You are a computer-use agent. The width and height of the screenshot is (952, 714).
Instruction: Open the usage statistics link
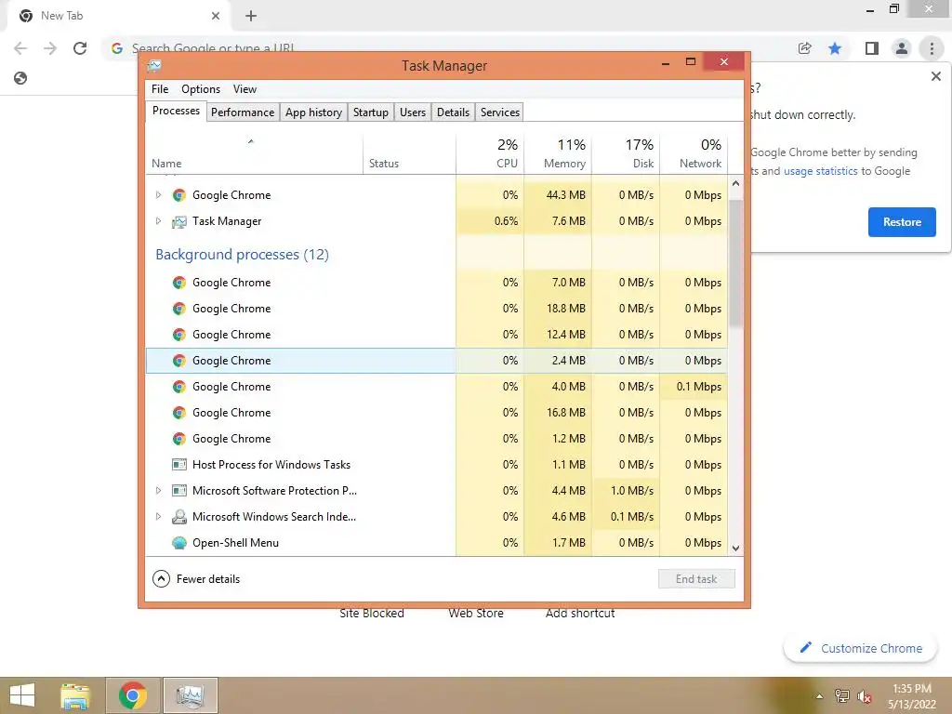click(x=820, y=171)
